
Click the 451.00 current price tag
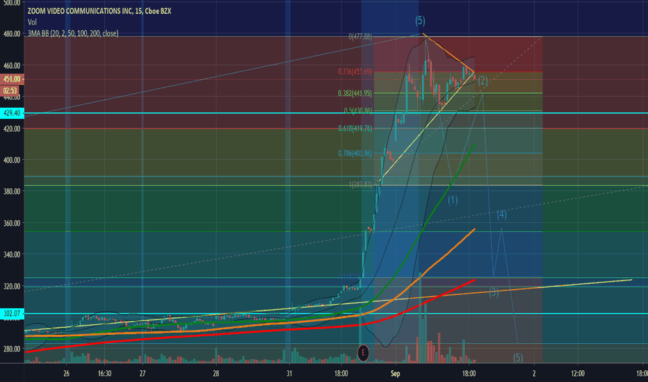[12, 79]
